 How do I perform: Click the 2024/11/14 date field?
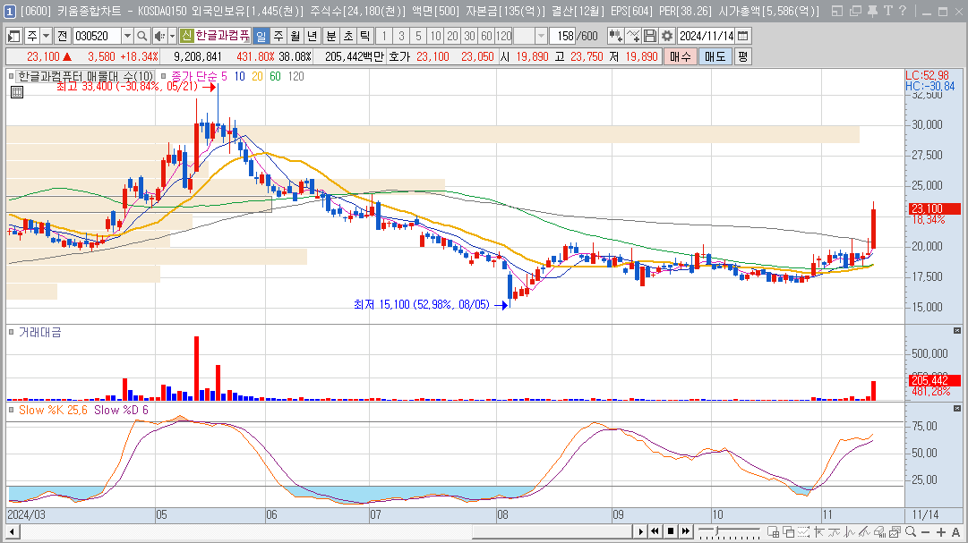coord(707,37)
